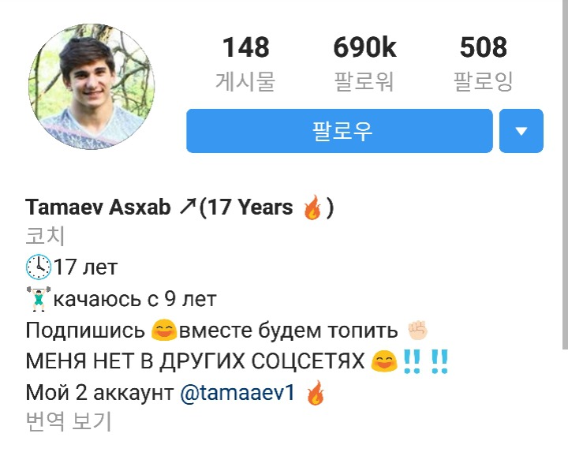Expand the dropdown arrow beside 팔로우
Viewport: 568px width, 456px height.
[x=521, y=131]
